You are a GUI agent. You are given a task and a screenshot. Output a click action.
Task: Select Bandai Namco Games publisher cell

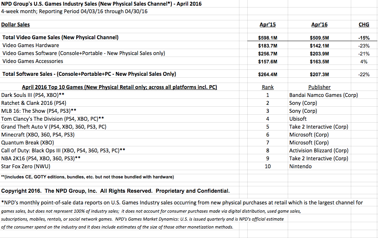(324, 95)
